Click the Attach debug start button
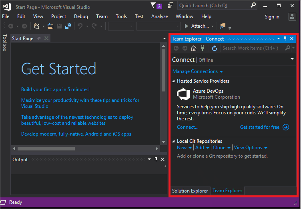 click(x=197, y=26)
